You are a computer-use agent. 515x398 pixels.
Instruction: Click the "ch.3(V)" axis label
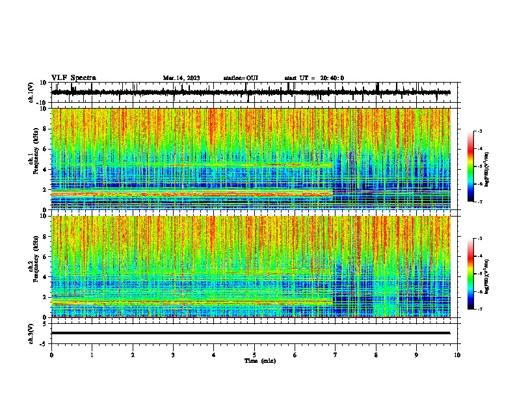click(x=31, y=334)
